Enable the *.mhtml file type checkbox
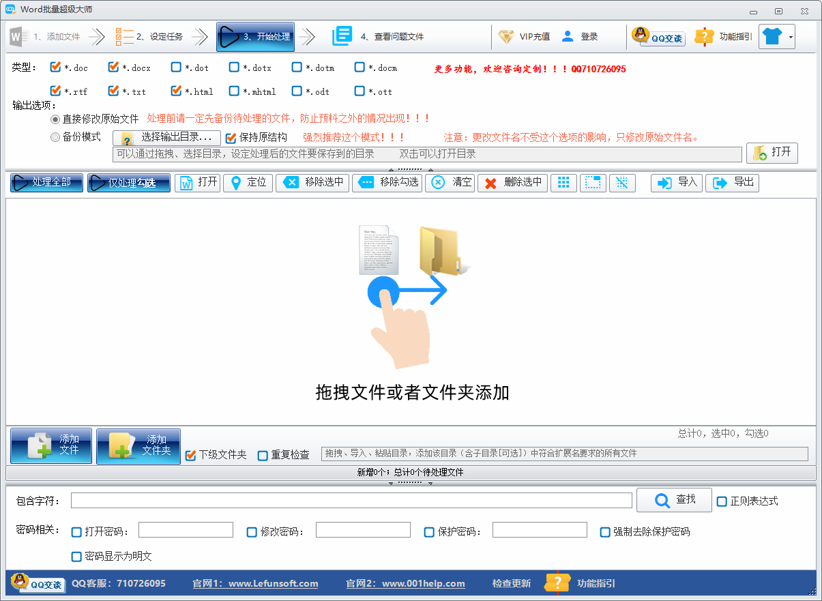 234,91
